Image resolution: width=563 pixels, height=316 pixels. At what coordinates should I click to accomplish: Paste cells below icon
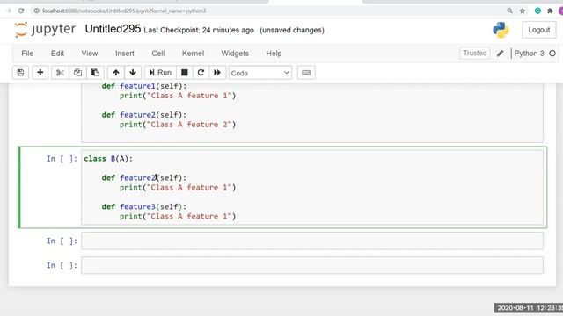point(95,73)
